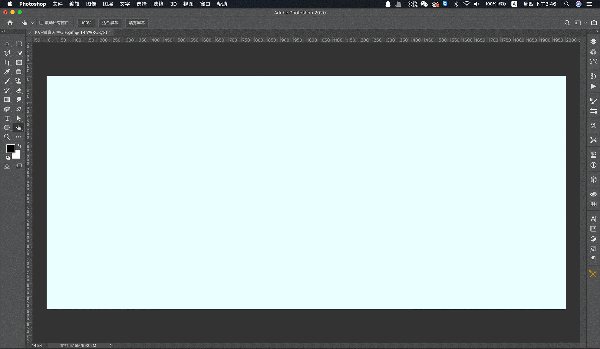Select the Clone Stamp tool
This screenshot has width=600, height=349.
19,81
